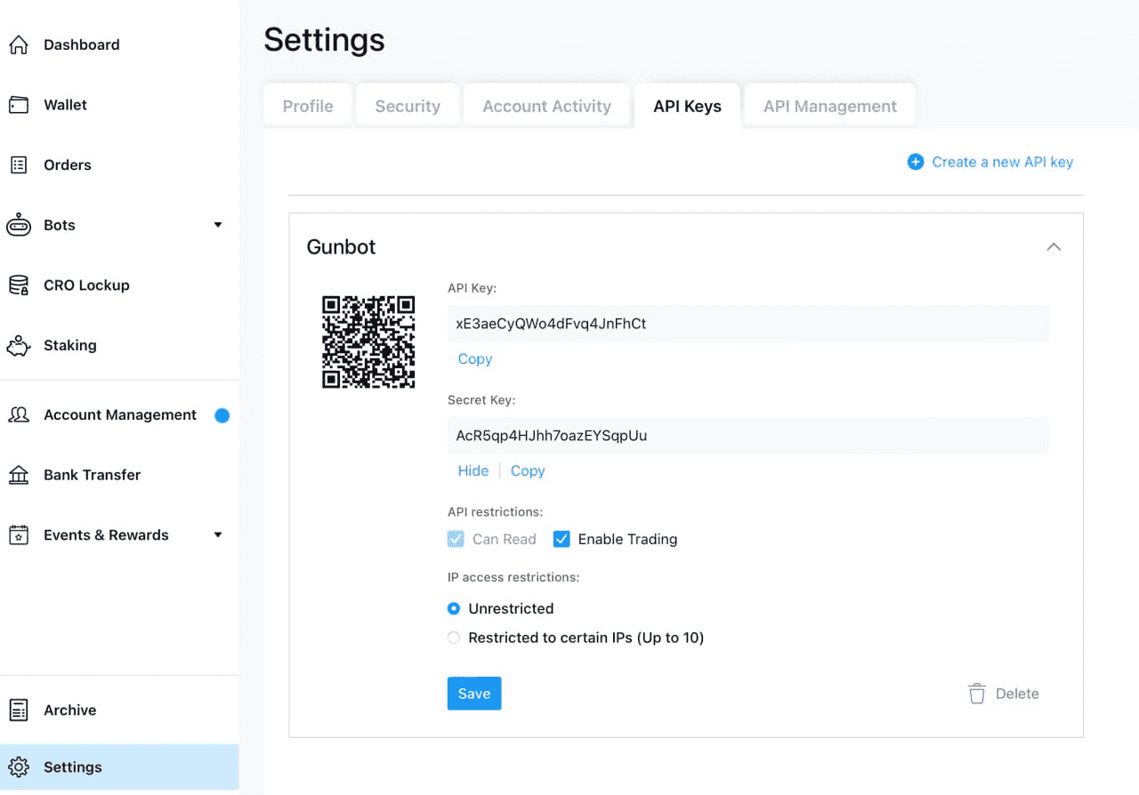Collapse the Gunbot API key panel

pos(1054,247)
